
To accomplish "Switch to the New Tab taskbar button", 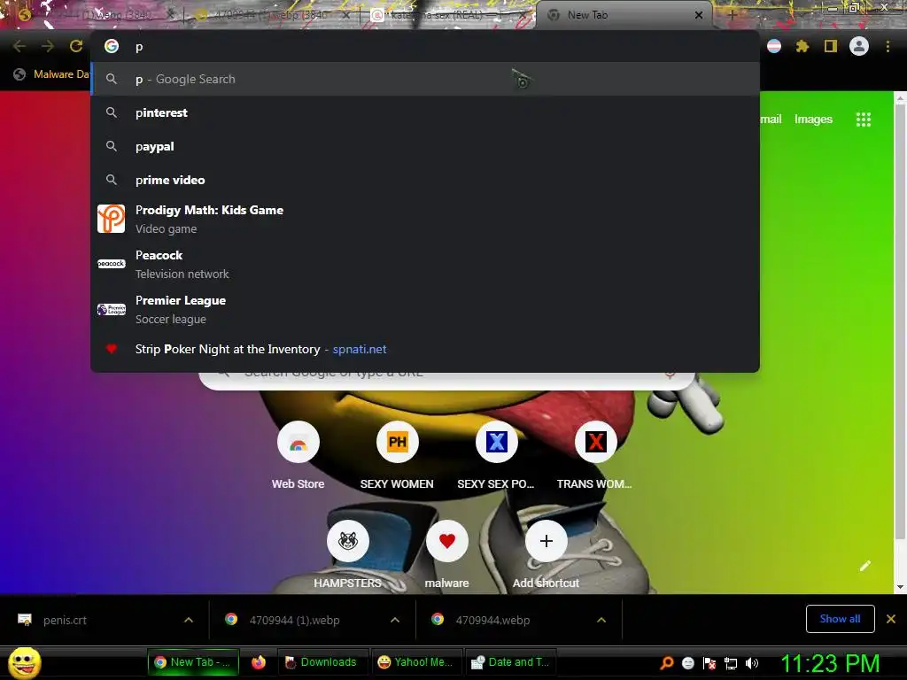I will click(192, 662).
